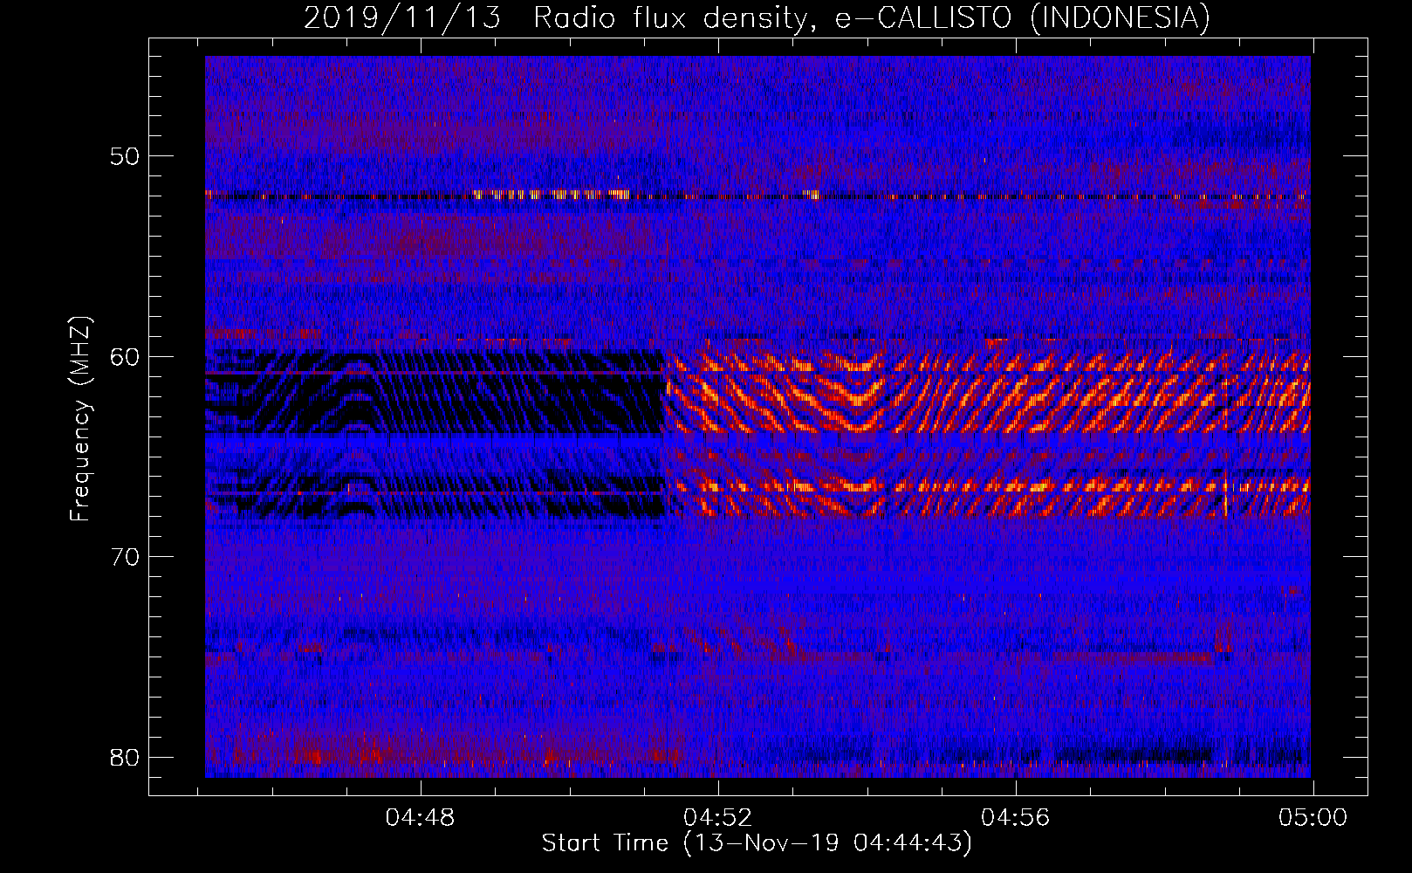Click the '60' frequency tick label
The width and height of the screenshot is (1412, 873).
pyautogui.click(x=126, y=356)
